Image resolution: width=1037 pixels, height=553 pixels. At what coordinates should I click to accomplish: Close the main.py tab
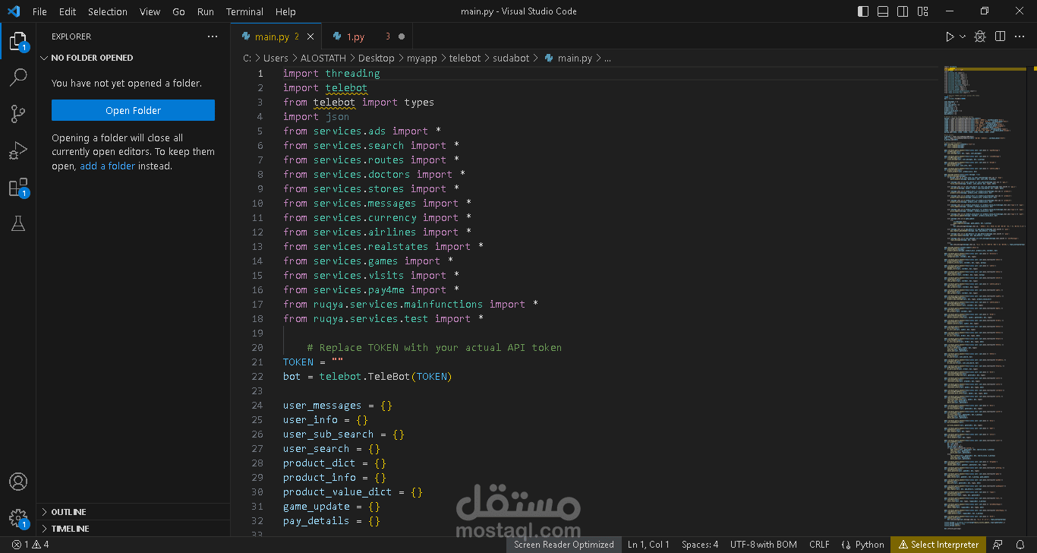click(x=310, y=36)
